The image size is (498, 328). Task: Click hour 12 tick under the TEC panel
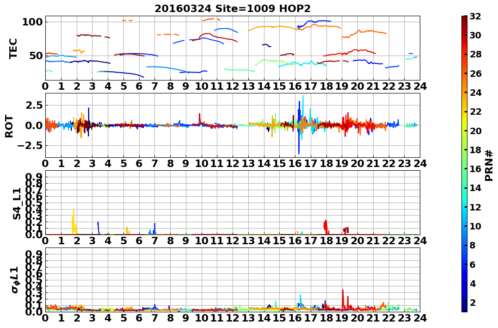click(x=233, y=86)
